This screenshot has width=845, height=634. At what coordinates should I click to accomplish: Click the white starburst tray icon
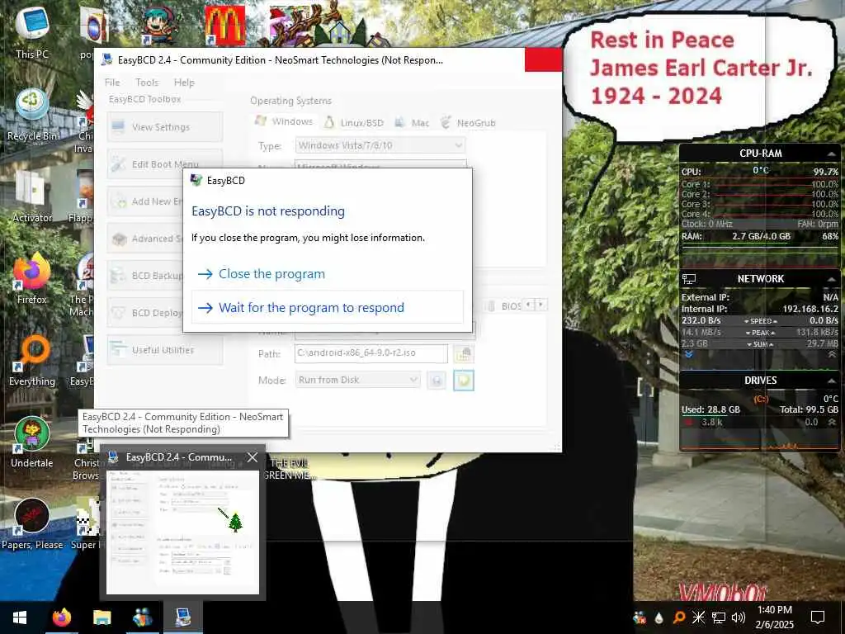pos(698,617)
